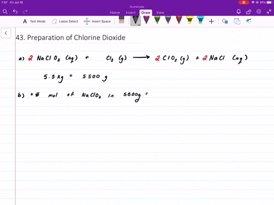Select the purple-tipped pen

click(x=146, y=20)
